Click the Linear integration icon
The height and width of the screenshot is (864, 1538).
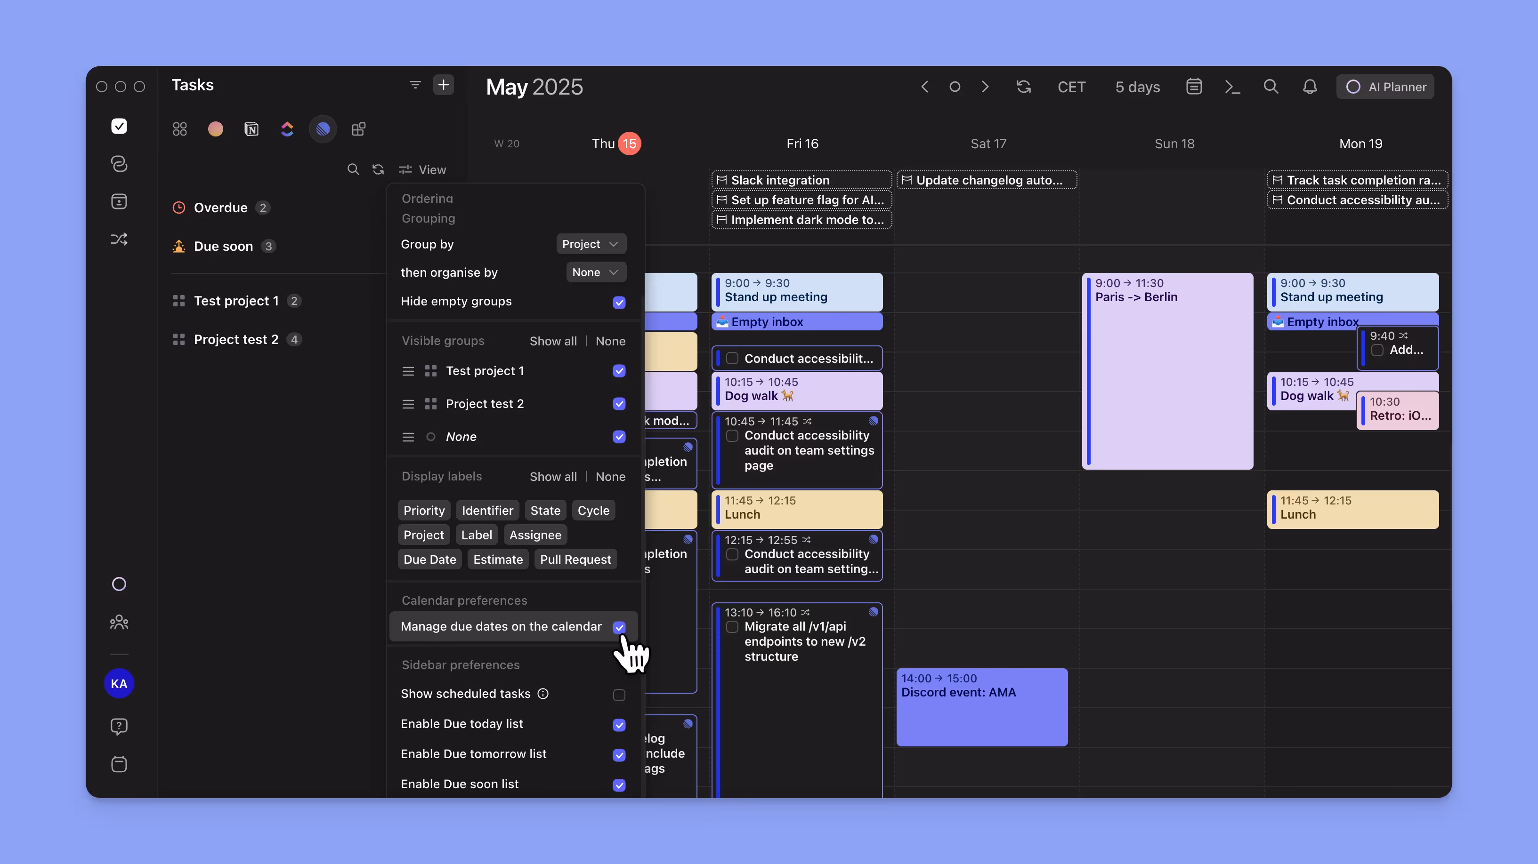click(323, 129)
